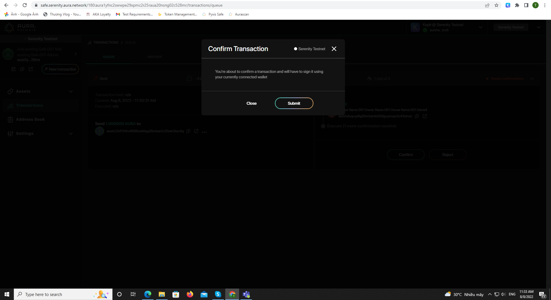Open safe on explorer via external link icon
551x300 pixels.
31,69
